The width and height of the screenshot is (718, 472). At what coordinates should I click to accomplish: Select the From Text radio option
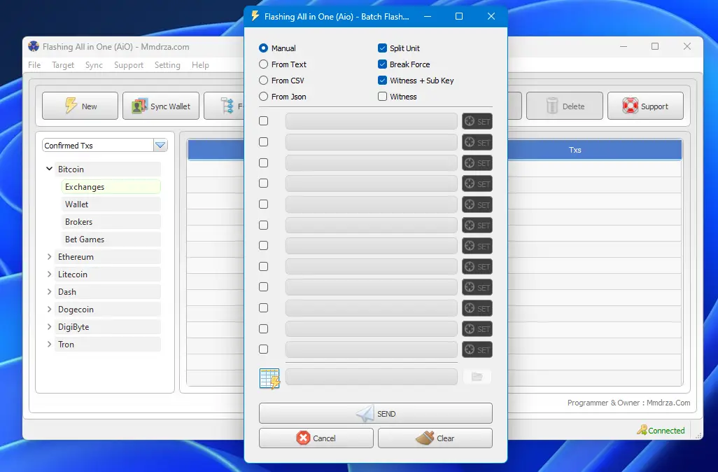click(x=263, y=64)
